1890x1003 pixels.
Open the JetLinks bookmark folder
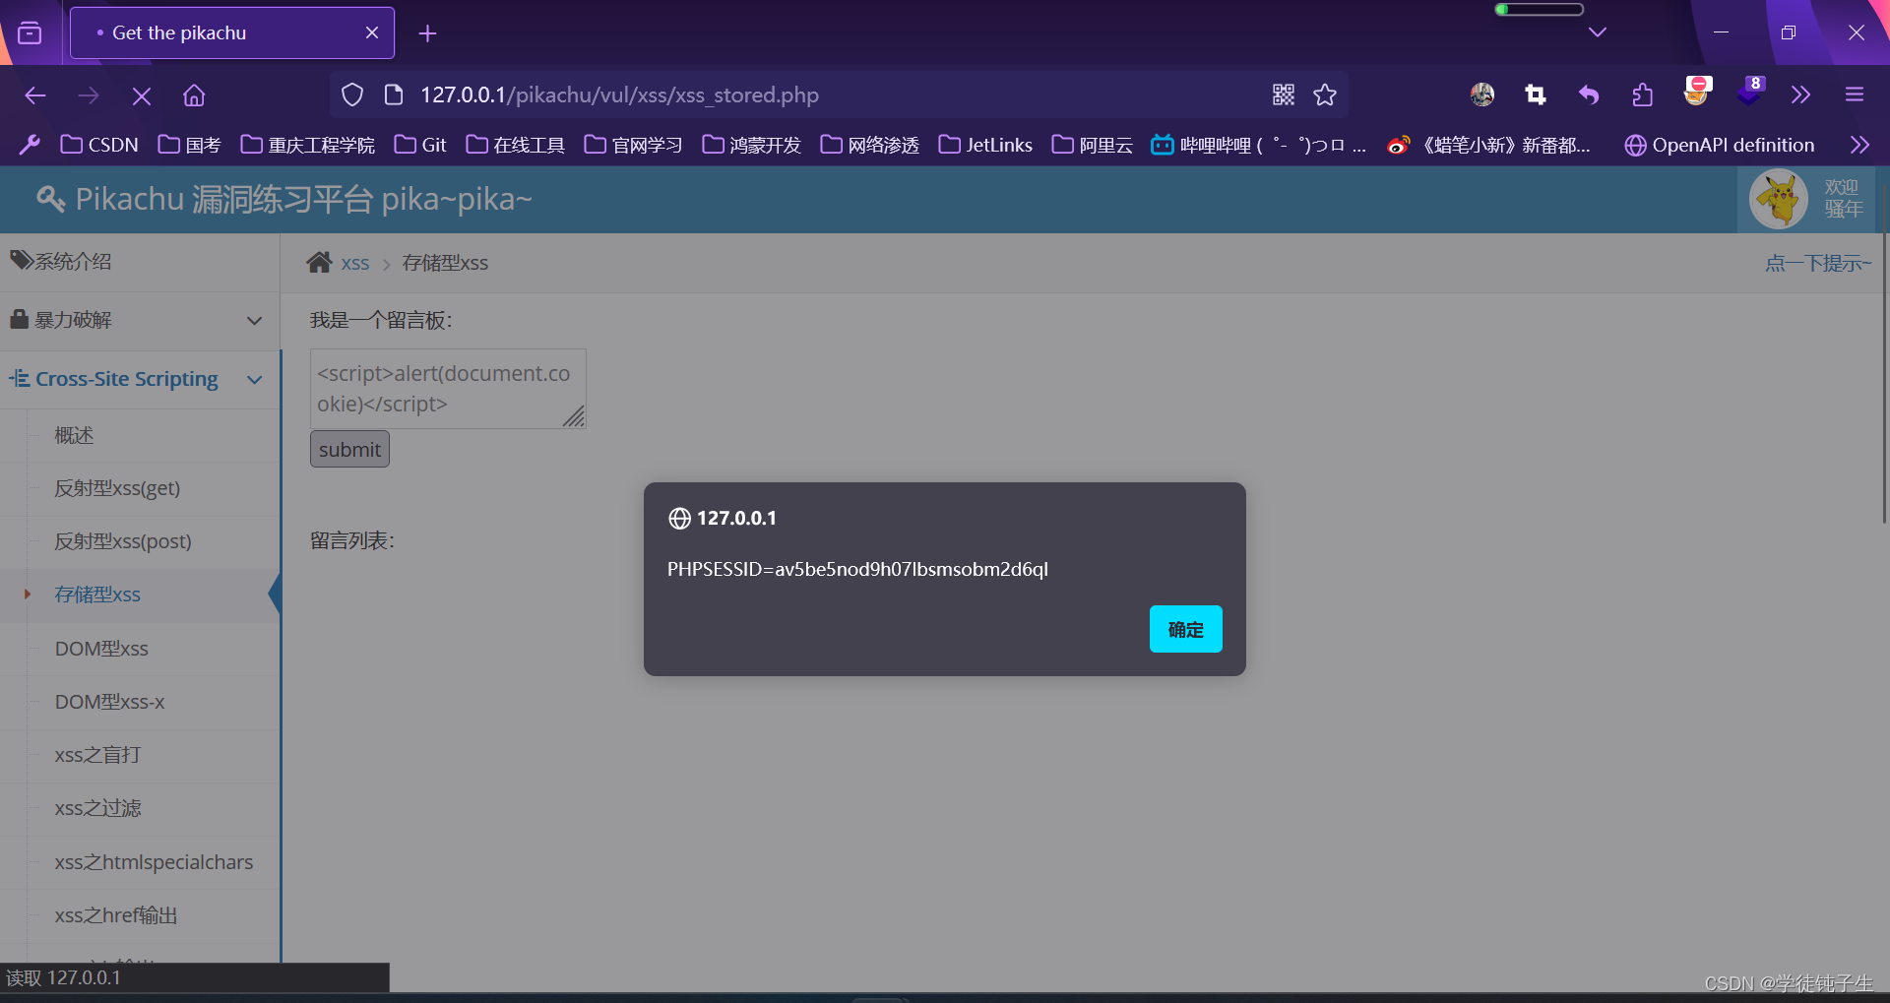(x=986, y=145)
